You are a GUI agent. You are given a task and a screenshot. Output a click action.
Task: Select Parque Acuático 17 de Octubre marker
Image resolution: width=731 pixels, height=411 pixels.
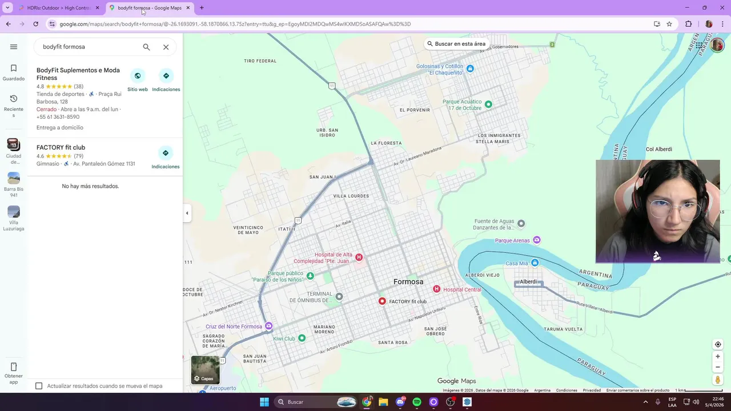click(x=488, y=104)
